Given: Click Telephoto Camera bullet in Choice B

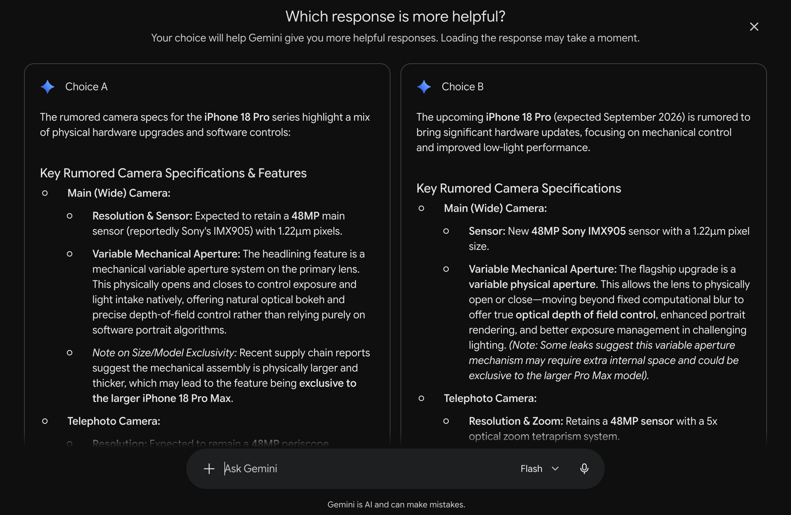Looking at the screenshot, I should pyautogui.click(x=490, y=398).
